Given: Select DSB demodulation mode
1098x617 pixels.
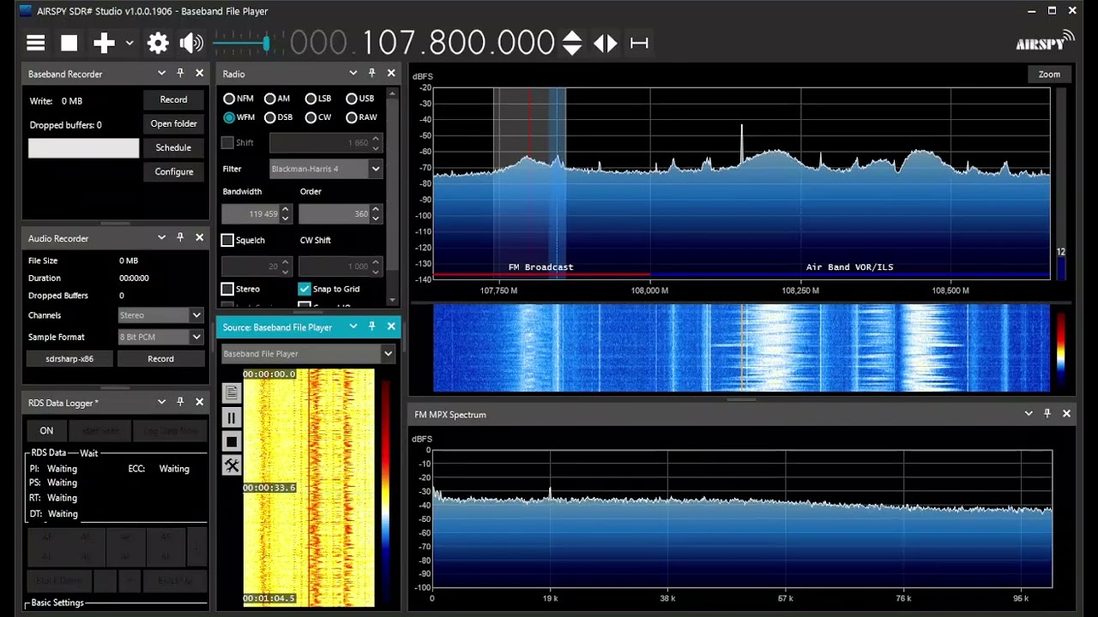Looking at the screenshot, I should (270, 117).
